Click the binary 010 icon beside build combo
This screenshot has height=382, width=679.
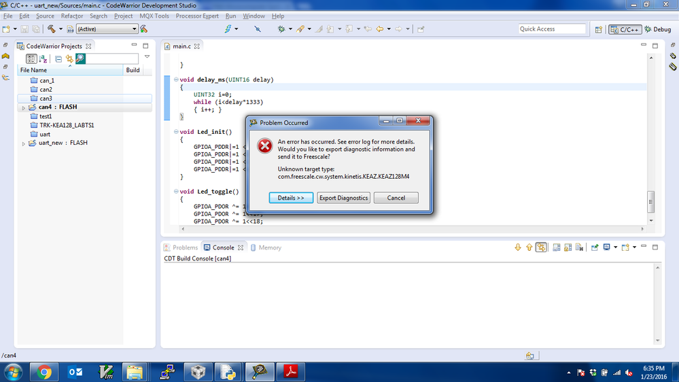click(70, 29)
